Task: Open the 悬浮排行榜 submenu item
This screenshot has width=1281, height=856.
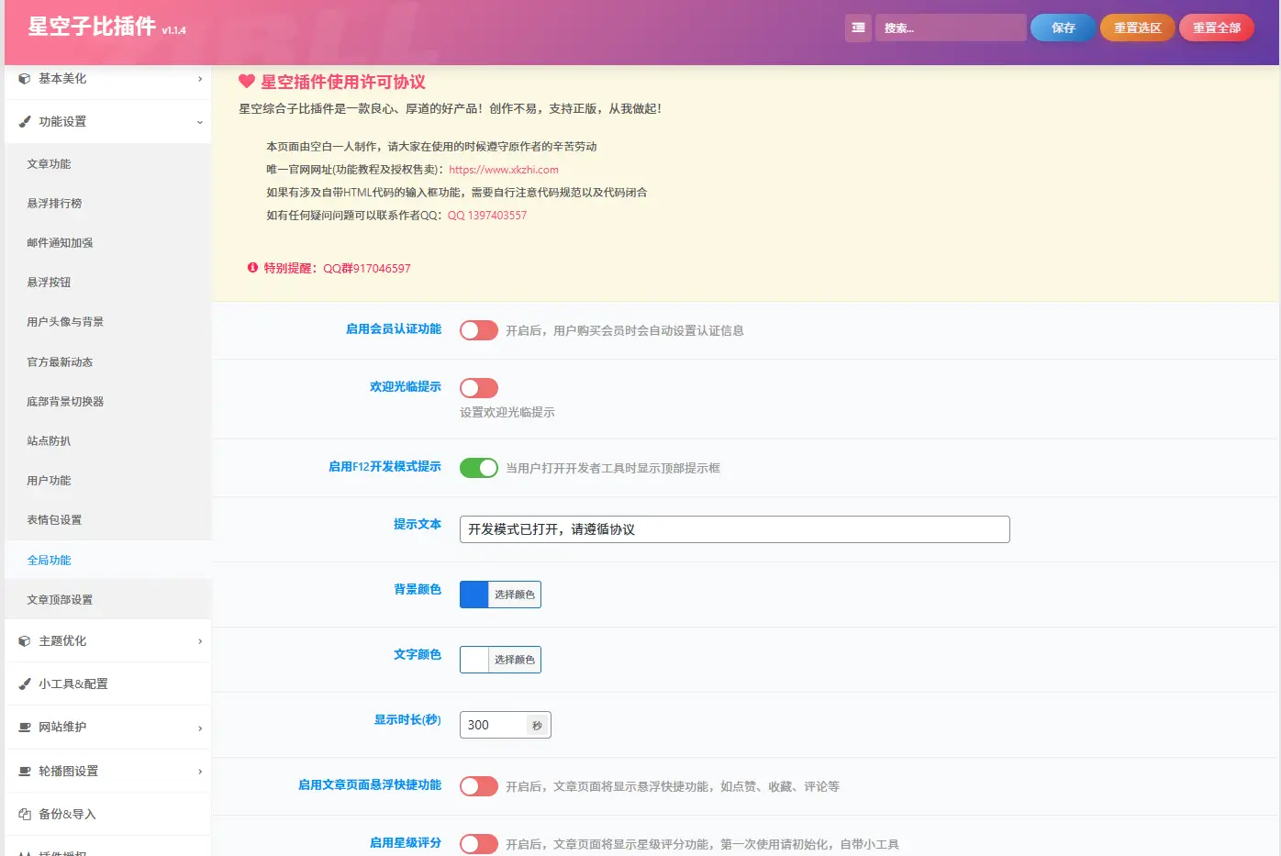Action: 54,204
